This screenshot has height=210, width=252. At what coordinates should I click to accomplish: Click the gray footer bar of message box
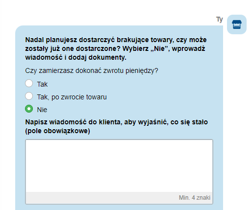(x=119, y=198)
